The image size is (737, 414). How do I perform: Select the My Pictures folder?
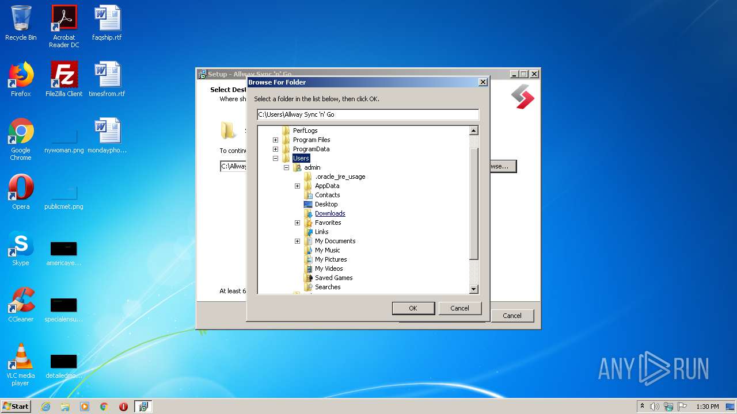tap(330, 259)
